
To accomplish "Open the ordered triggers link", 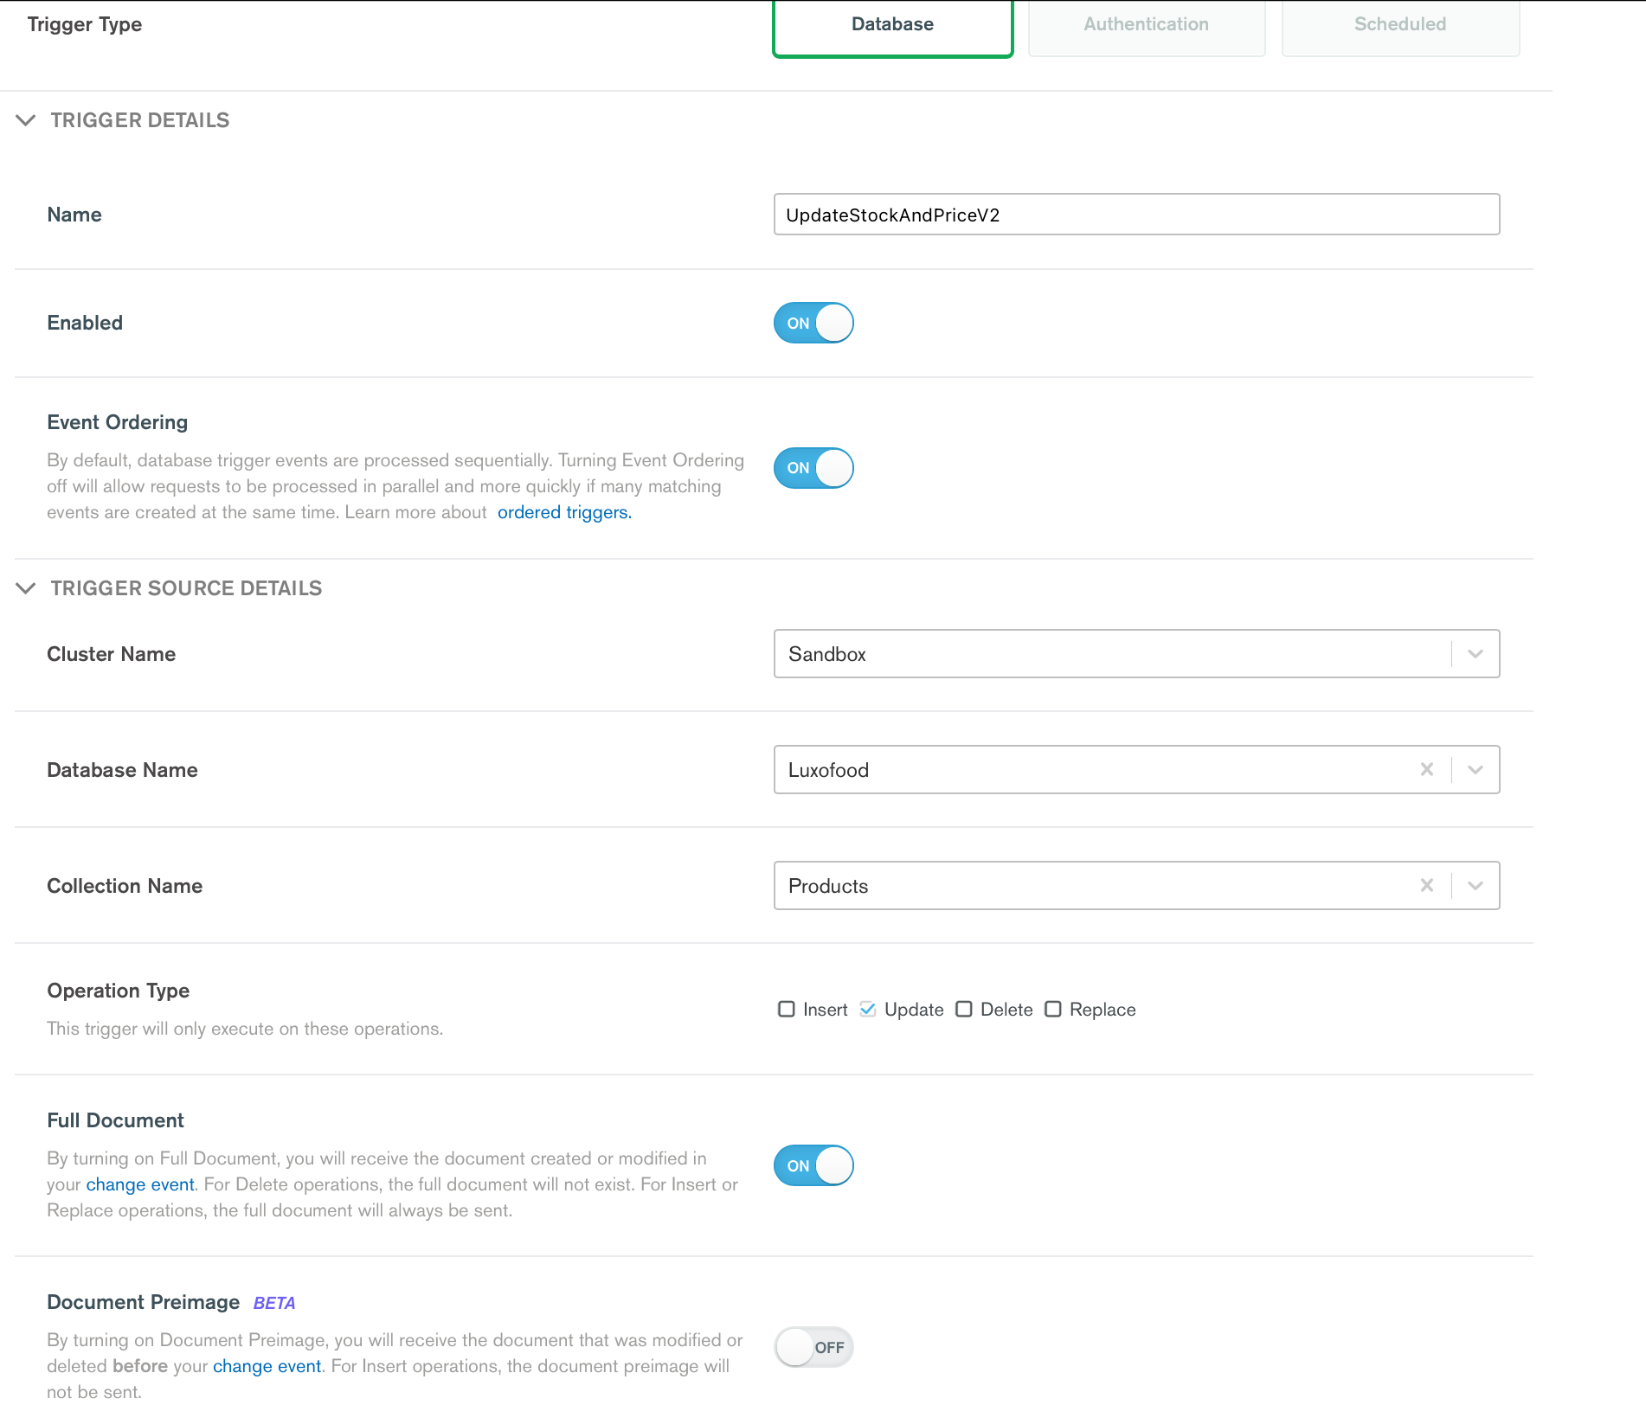I will click(x=564, y=512).
